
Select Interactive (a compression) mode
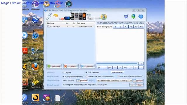point(118,76)
